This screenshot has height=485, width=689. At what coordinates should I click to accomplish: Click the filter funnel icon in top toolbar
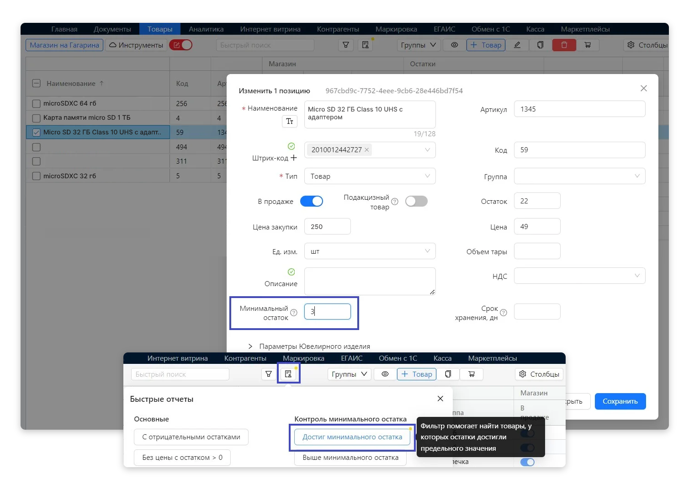click(346, 45)
